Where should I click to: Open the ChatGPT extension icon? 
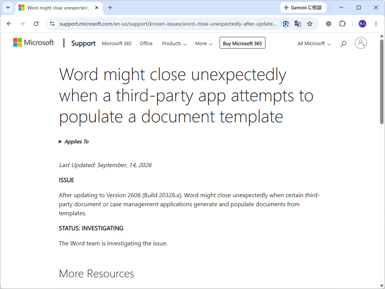pyautogui.click(x=329, y=24)
